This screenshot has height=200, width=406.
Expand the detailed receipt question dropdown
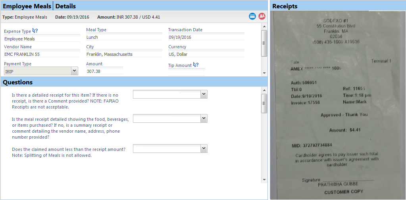pyautogui.click(x=204, y=94)
